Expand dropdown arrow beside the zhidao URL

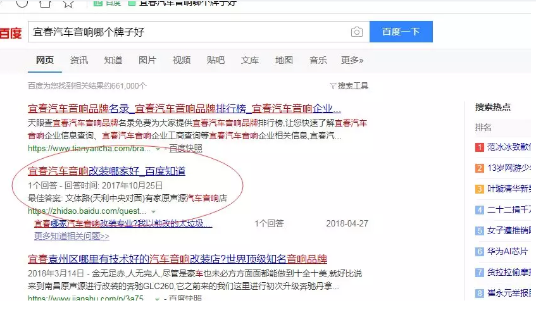point(154,211)
